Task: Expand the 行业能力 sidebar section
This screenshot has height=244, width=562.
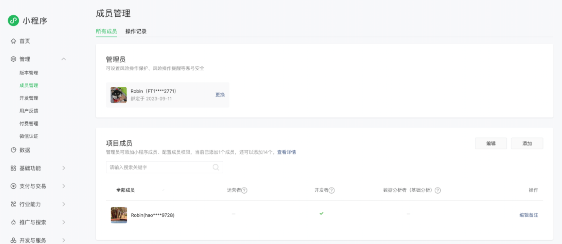Action: [64, 204]
